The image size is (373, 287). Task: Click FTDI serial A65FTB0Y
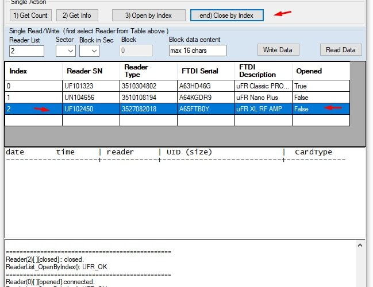pyautogui.click(x=206, y=109)
